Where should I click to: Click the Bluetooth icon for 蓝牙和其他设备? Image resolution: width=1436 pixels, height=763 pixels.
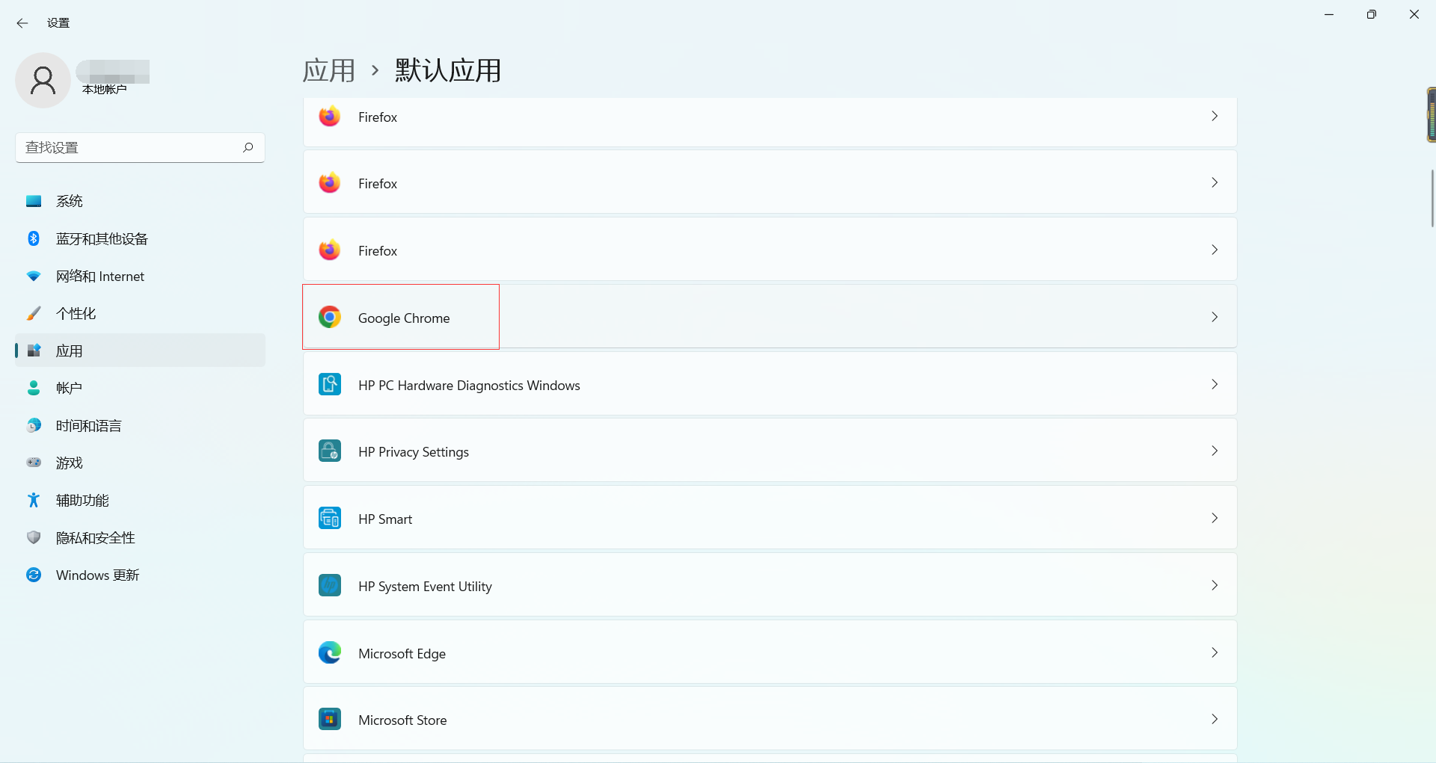(x=34, y=238)
